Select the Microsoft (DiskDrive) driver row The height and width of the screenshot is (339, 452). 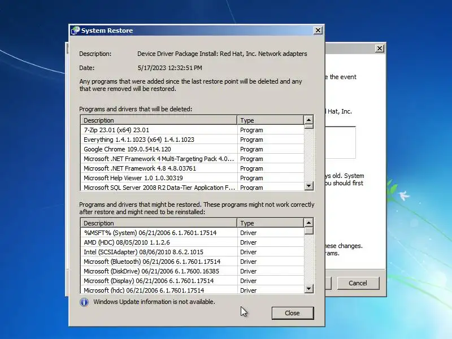click(x=193, y=271)
